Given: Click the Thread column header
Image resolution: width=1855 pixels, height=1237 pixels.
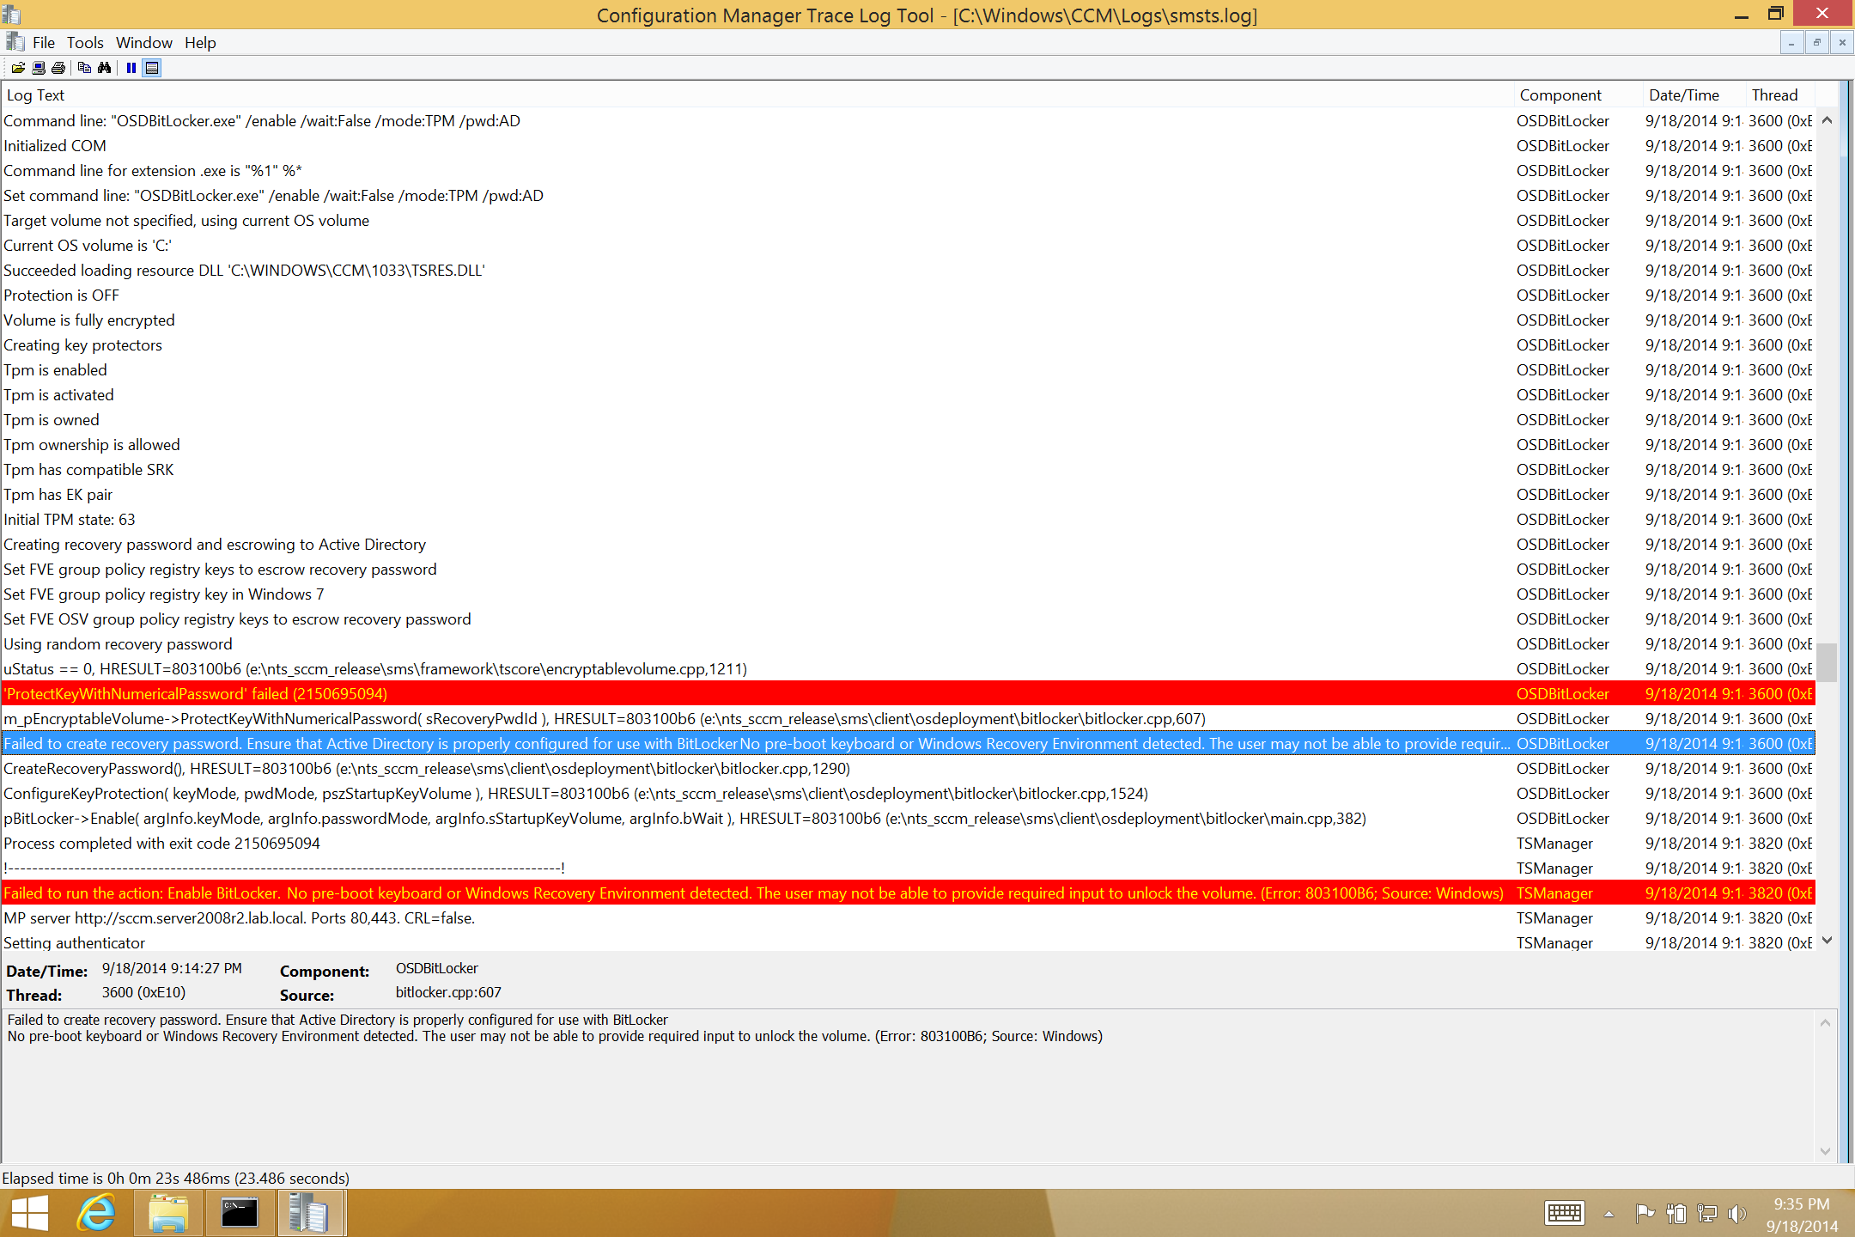Looking at the screenshot, I should (1780, 94).
